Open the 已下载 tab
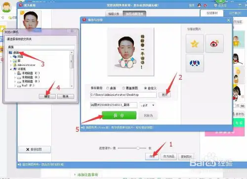The image size is (247, 179). [x=235, y=13]
